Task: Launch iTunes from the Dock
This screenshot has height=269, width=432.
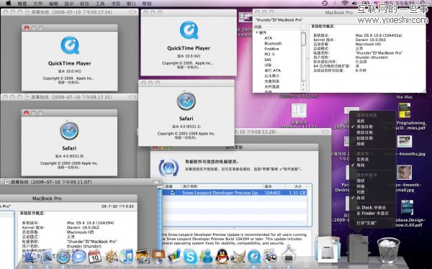Action: (127, 256)
